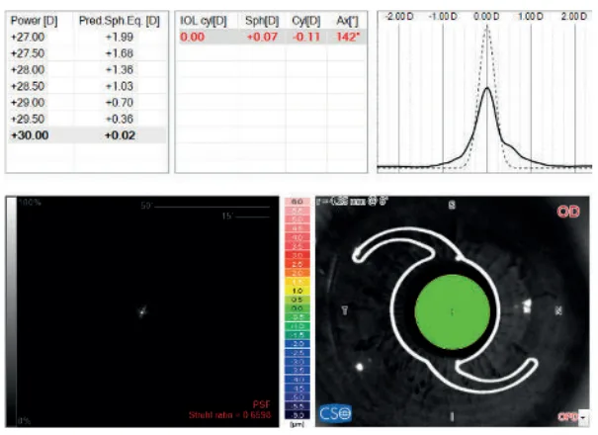This screenshot has height=435, width=598.
Task: Click the predicted value +0.70
Action: click(120, 103)
